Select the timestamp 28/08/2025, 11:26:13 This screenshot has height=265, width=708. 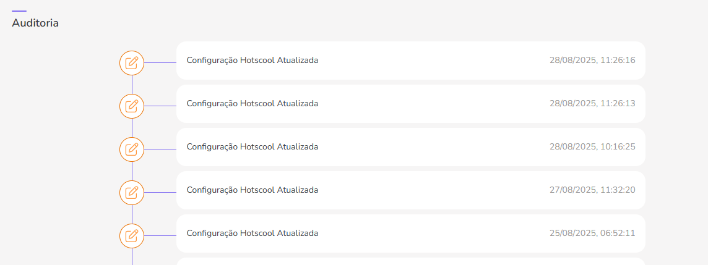click(592, 104)
